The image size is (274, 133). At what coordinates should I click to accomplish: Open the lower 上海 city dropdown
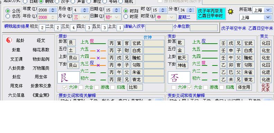click(x=268, y=17)
